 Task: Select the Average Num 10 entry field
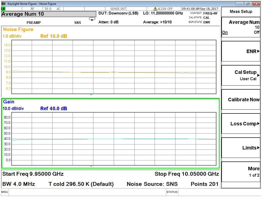[49, 14]
